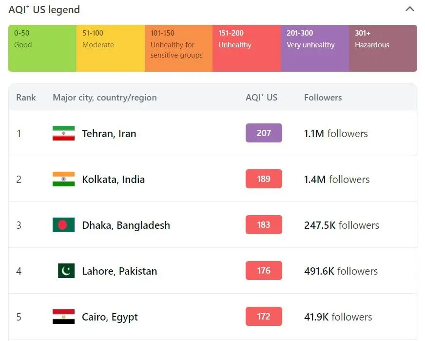Open the Cairo, Egypt city link
The height and width of the screenshot is (341, 425).
click(110, 317)
